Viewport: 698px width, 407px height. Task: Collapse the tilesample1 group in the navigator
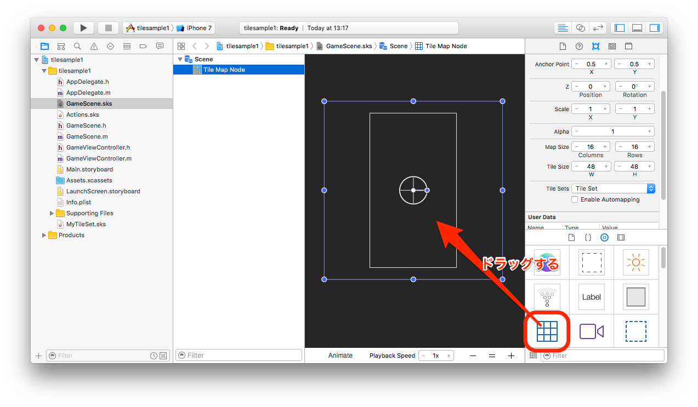tap(44, 70)
